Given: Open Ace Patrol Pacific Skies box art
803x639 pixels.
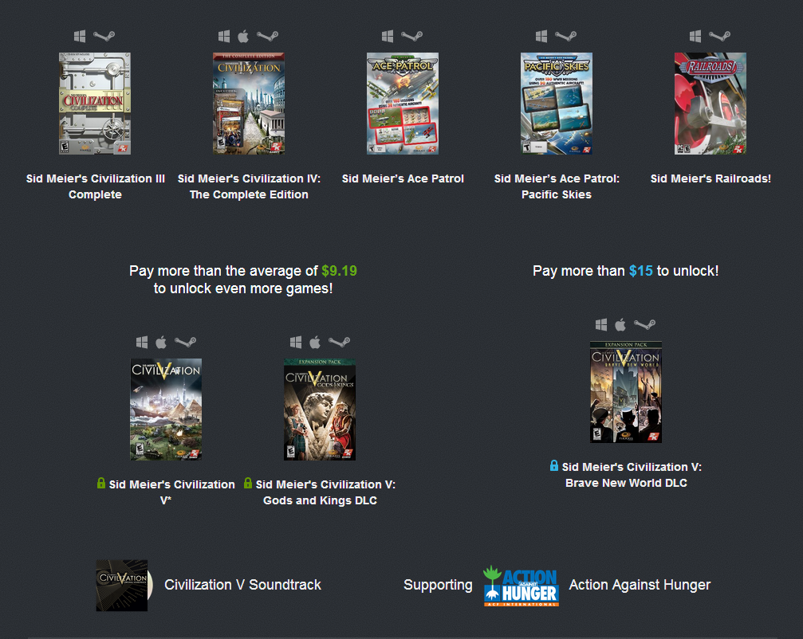Looking at the screenshot, I should (557, 104).
